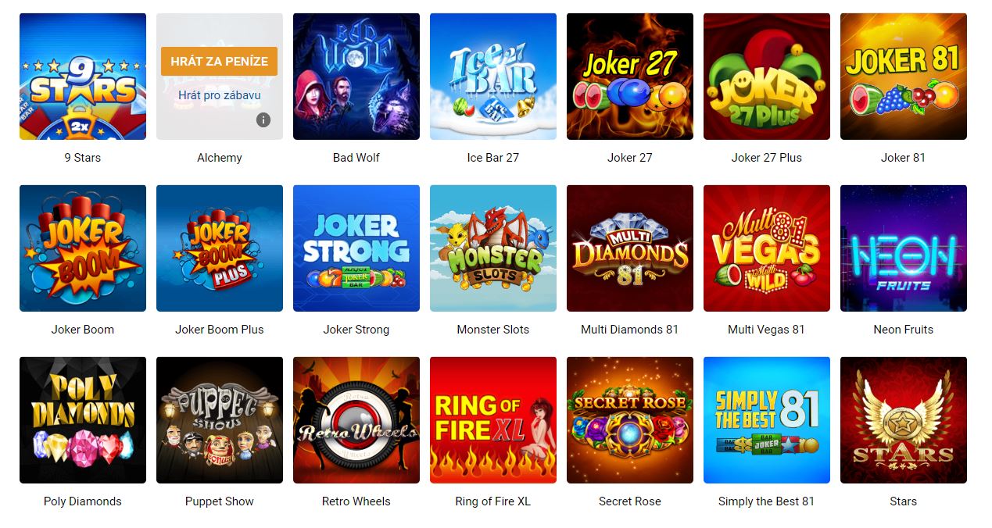
Task: Open the Joker 81 game thumbnail
Action: 904,77
